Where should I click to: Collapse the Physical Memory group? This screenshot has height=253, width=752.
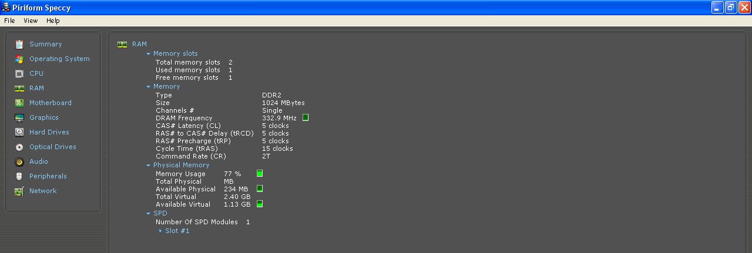point(149,165)
